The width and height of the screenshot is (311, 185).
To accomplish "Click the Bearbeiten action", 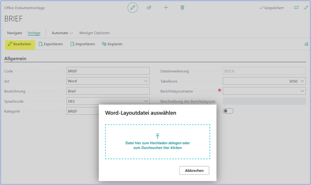I will (x=20, y=44).
